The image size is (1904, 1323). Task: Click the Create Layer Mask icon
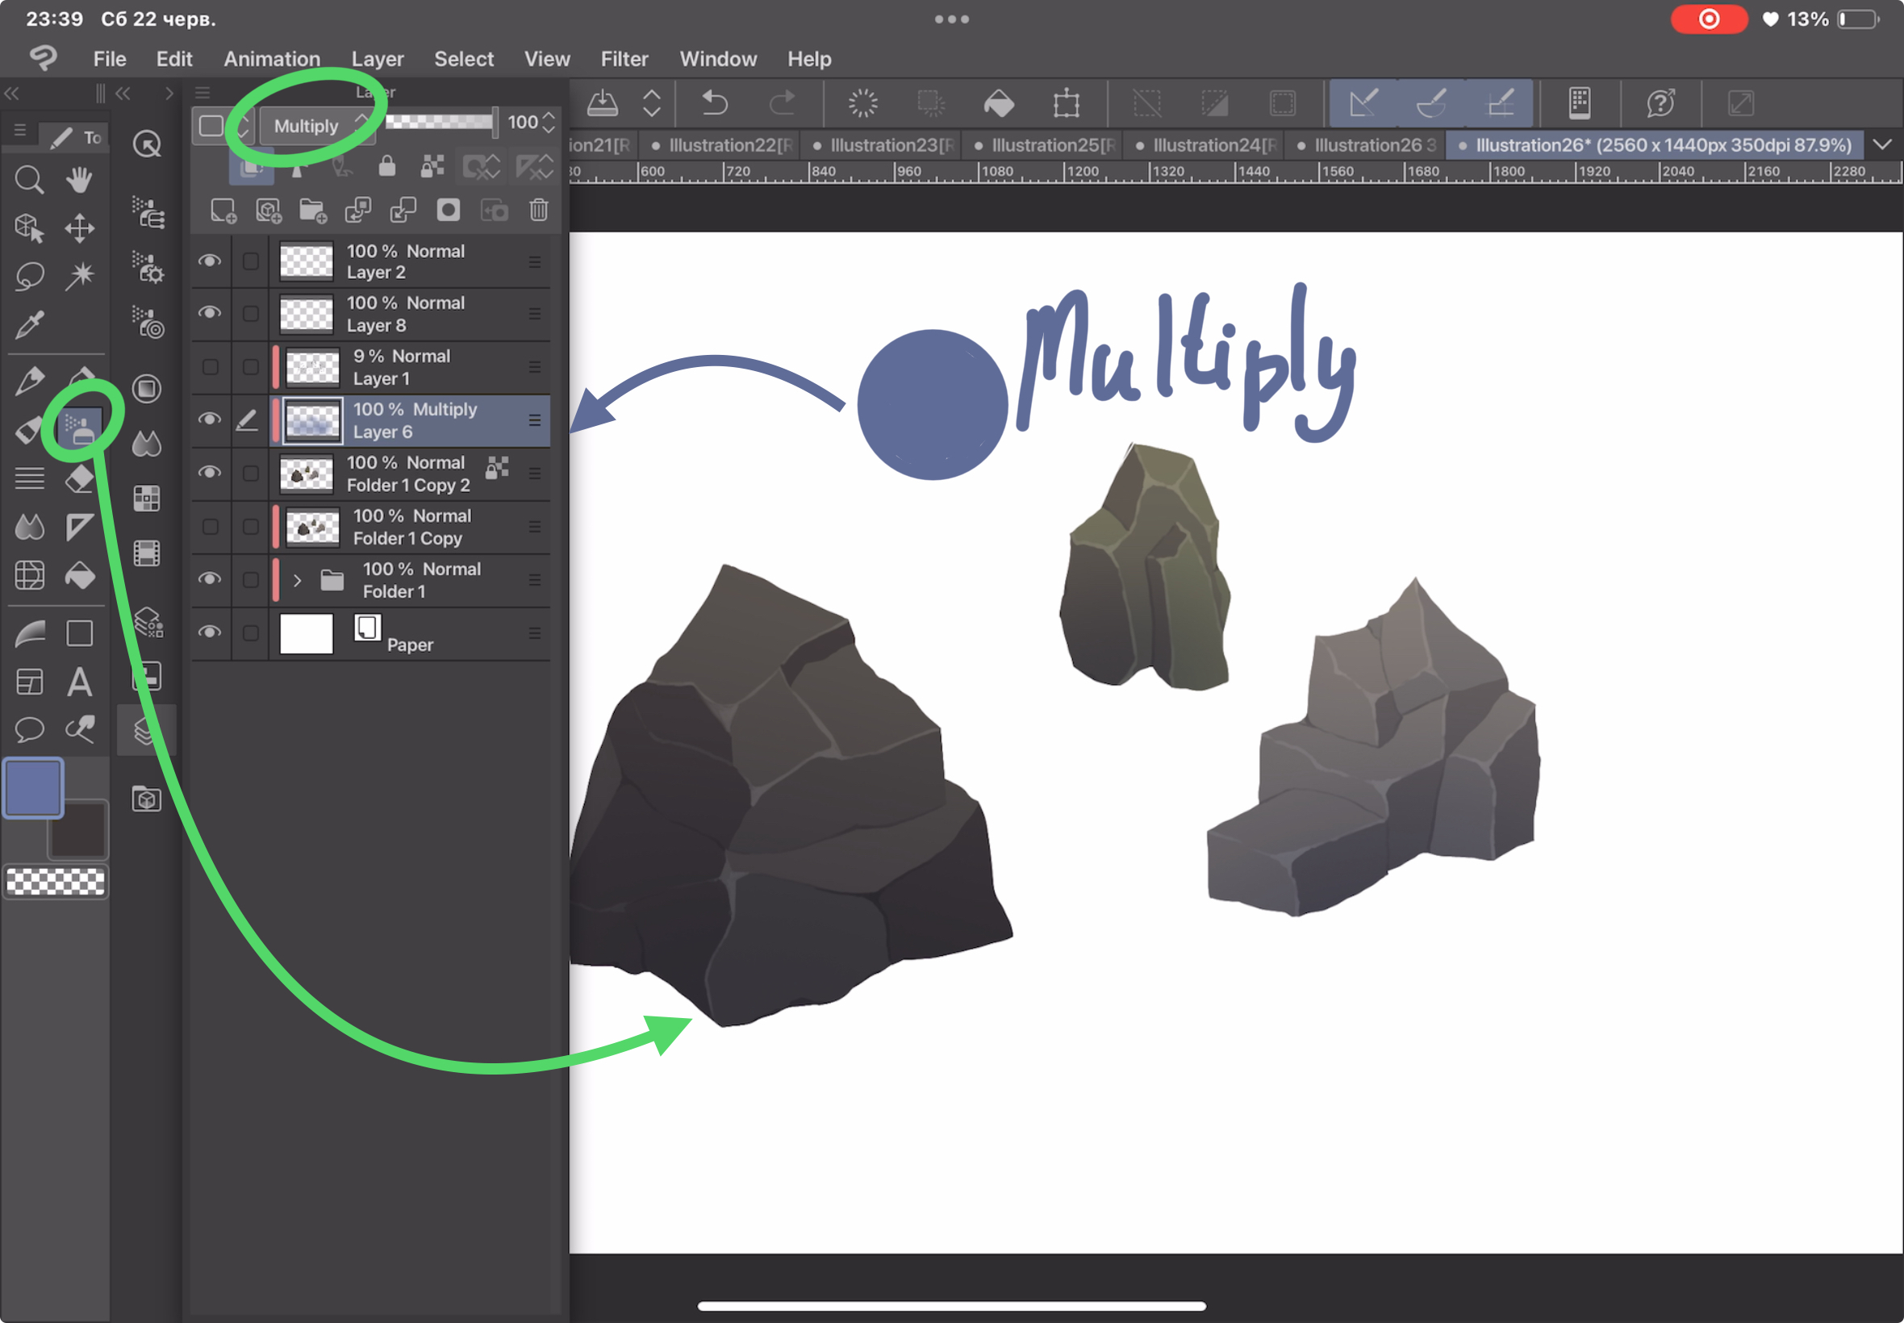[449, 211]
